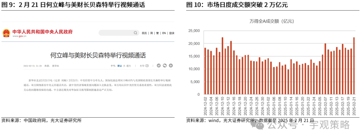361x139 pixels.
Task: Select 默认 default font size
Action: tap(119, 66)
